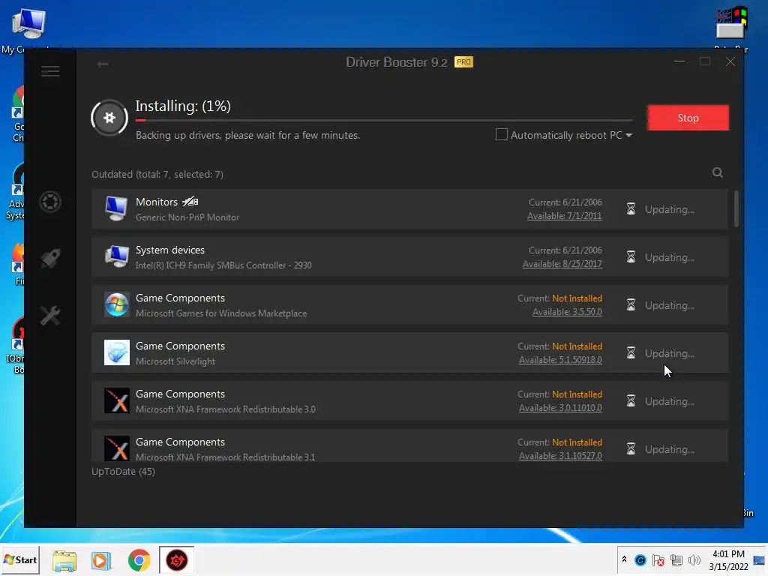
Task: Click the Action Center flag tray icon
Action: point(658,560)
